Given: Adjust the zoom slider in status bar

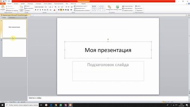Looking at the screenshot, I should coord(180,102).
